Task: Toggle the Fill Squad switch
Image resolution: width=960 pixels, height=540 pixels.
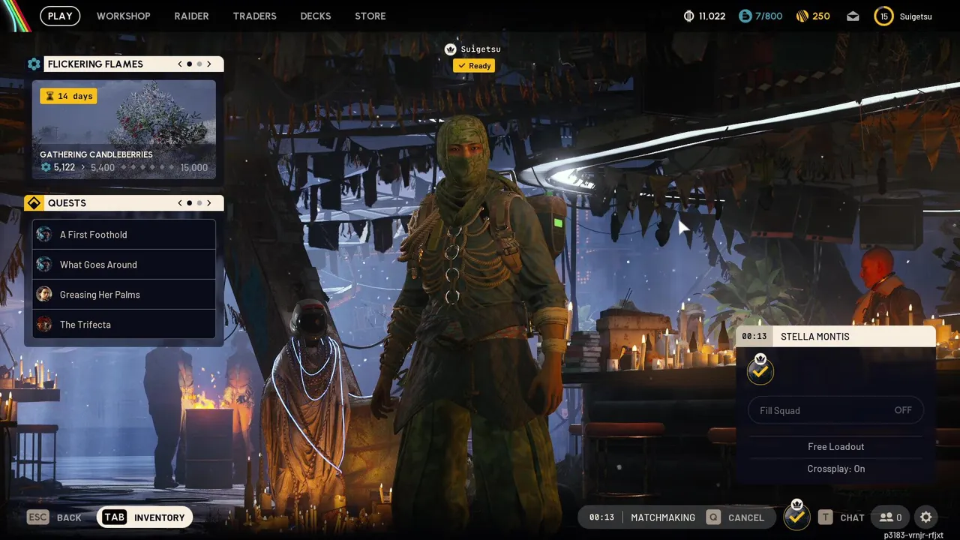Action: (835, 410)
